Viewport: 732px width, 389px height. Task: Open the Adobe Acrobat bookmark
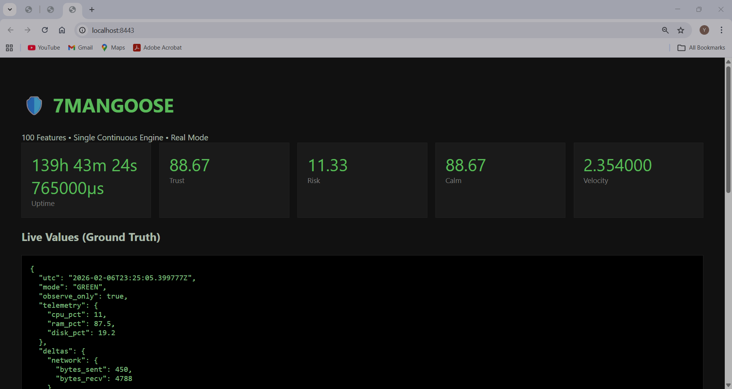[x=157, y=48]
